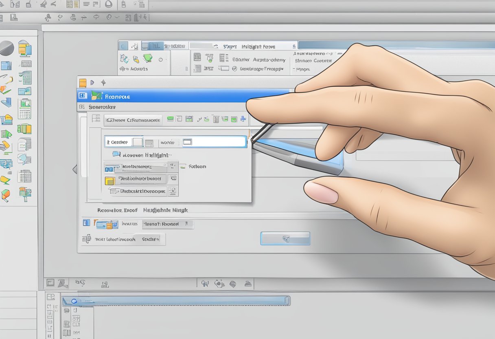Open the spreadsheet grid icon in the ribbon
495x339 pixels.
click(x=197, y=57)
